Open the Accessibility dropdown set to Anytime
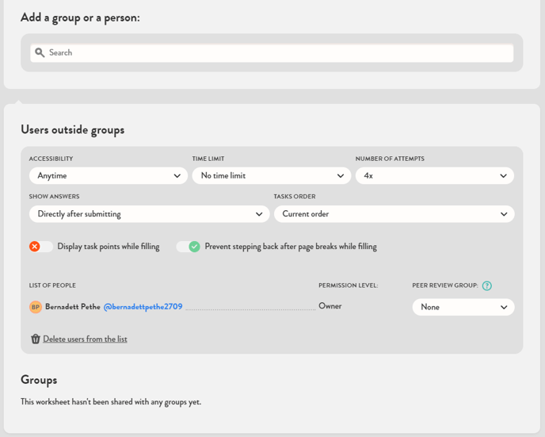545x437 pixels. [109, 176]
